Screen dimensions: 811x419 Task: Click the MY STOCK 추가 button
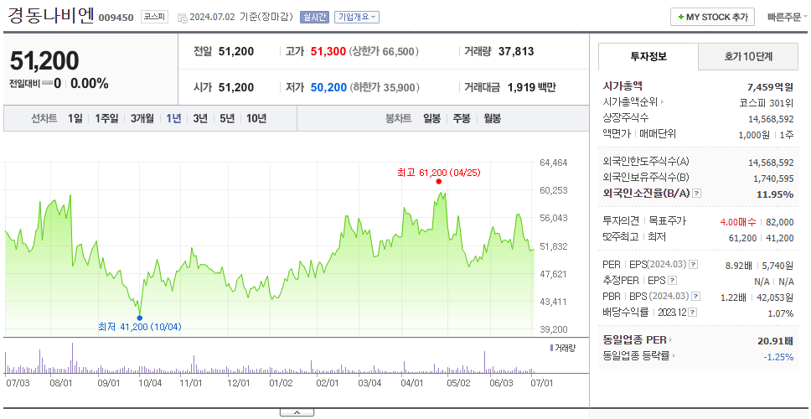(x=713, y=17)
